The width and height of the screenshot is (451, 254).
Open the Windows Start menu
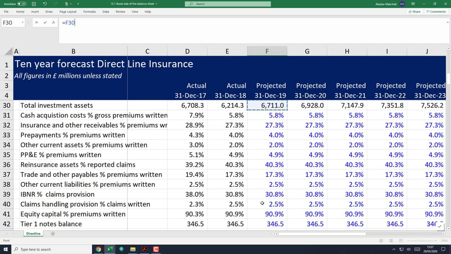click(x=6, y=249)
